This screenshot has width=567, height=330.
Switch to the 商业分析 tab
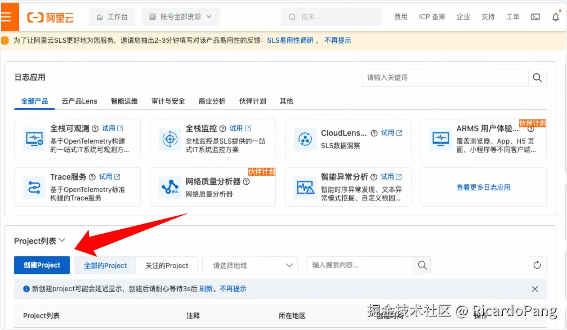point(212,101)
